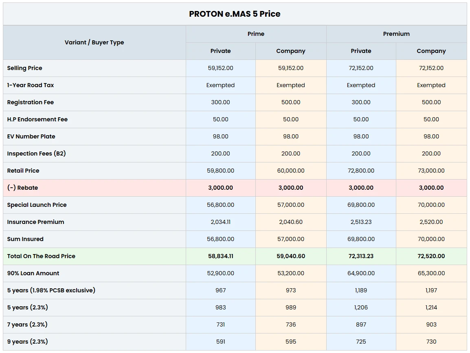Click the Private subheader under Prime
Screen dimensions: 470x353
coord(220,51)
